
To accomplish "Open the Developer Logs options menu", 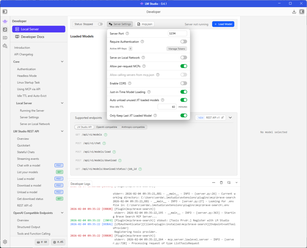I will [213, 182].
